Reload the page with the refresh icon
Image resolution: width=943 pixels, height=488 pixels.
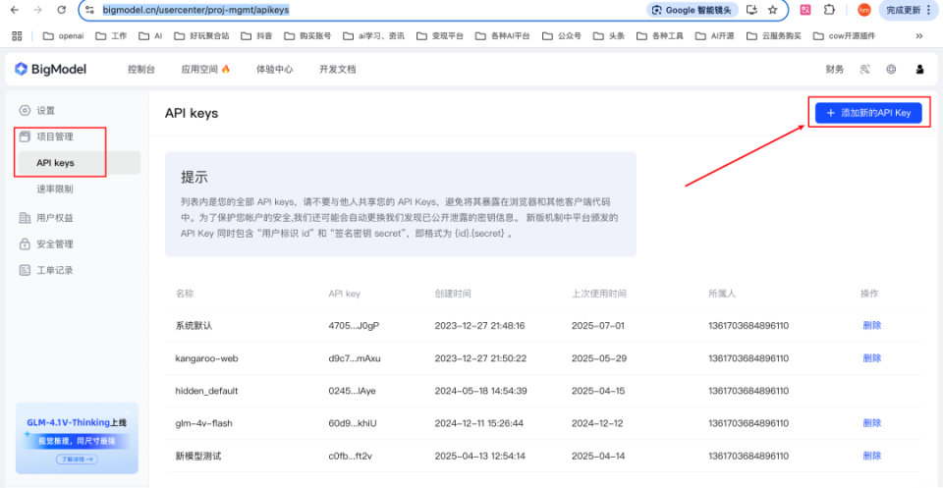tap(61, 10)
